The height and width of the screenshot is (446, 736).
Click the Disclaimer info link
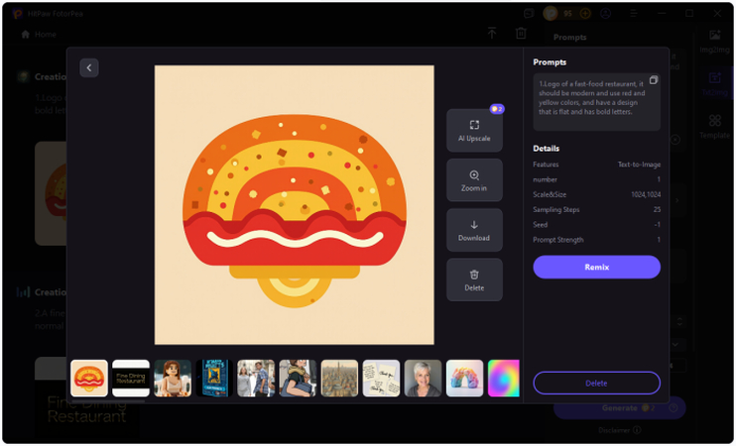[x=620, y=430]
